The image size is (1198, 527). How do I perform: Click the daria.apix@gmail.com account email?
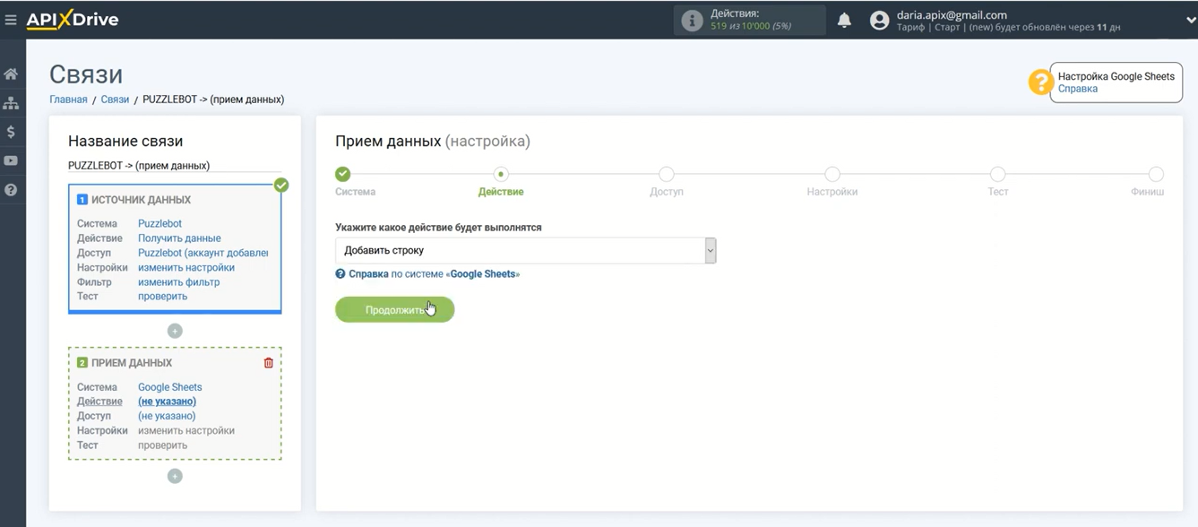(952, 15)
